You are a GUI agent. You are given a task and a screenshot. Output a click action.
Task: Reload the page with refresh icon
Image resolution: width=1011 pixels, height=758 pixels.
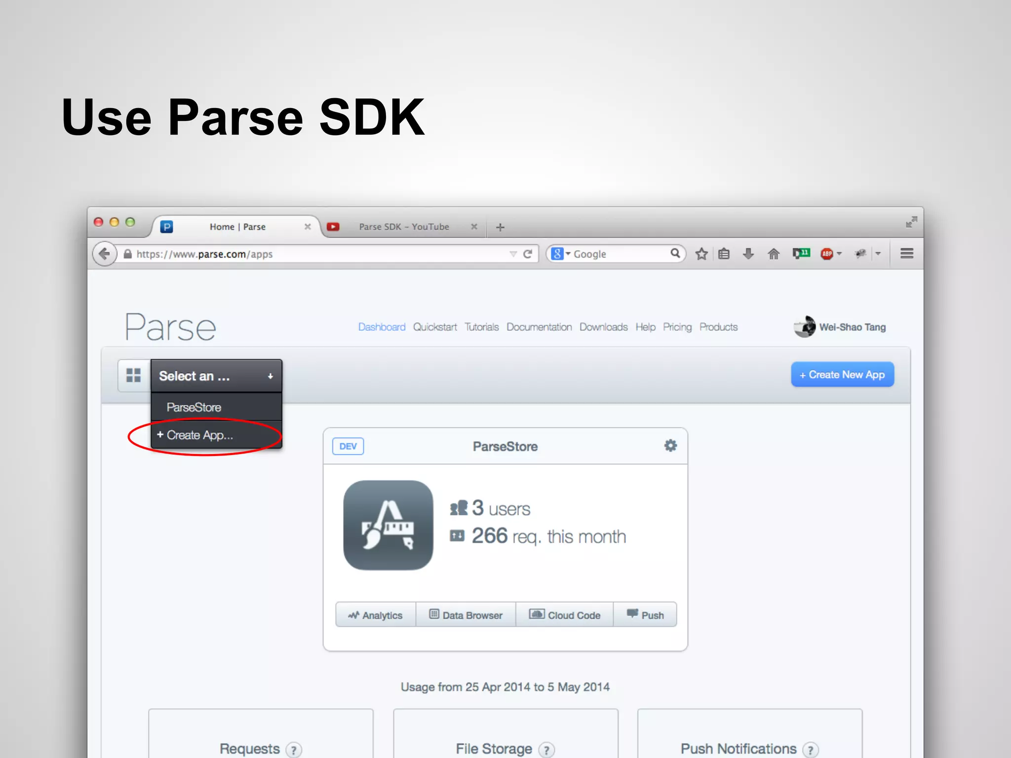(x=527, y=254)
